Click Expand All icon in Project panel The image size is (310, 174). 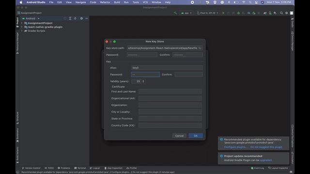(x=70, y=18)
